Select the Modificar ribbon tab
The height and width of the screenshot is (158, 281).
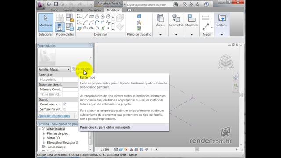pyautogui.click(x=113, y=10)
